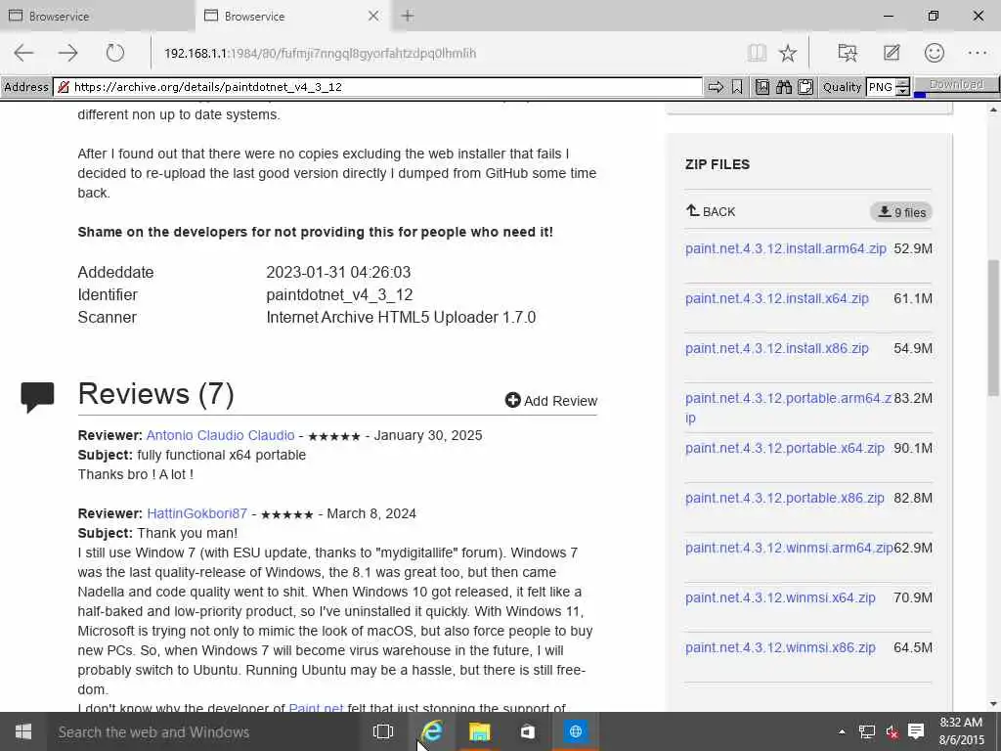Viewport: 1001px width, 751px height.
Task: Click the Download button
Action: tap(956, 84)
